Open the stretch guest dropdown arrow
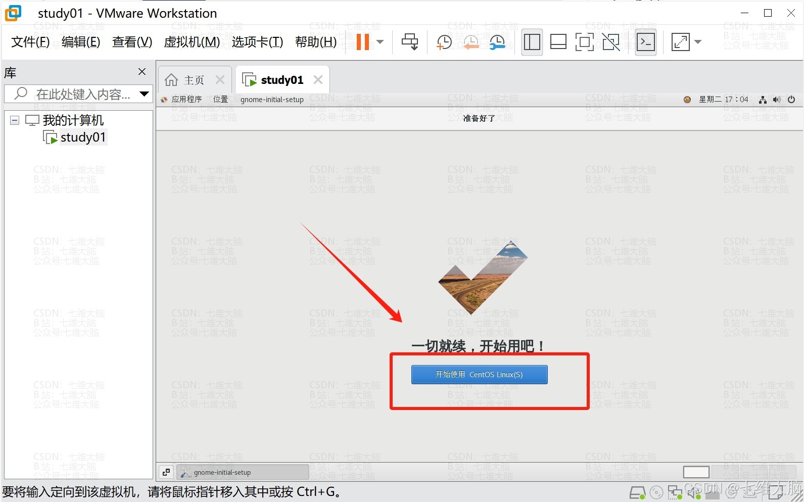This screenshot has height=502, width=804. [x=698, y=42]
